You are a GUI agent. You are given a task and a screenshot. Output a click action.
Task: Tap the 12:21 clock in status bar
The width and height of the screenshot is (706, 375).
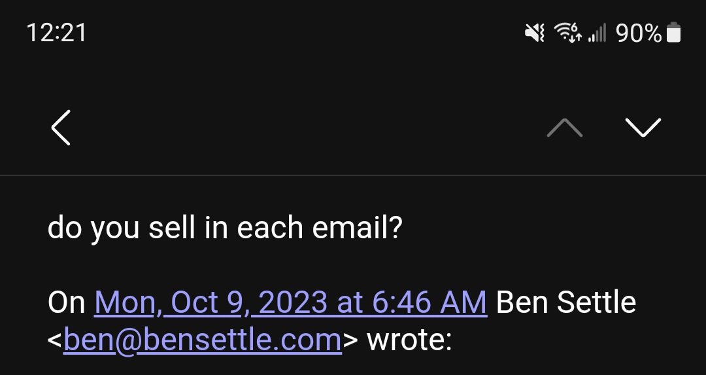(57, 33)
